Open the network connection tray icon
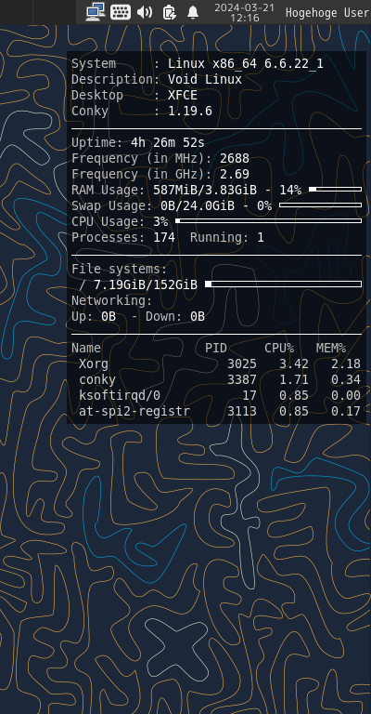The image size is (371, 714). click(x=96, y=12)
